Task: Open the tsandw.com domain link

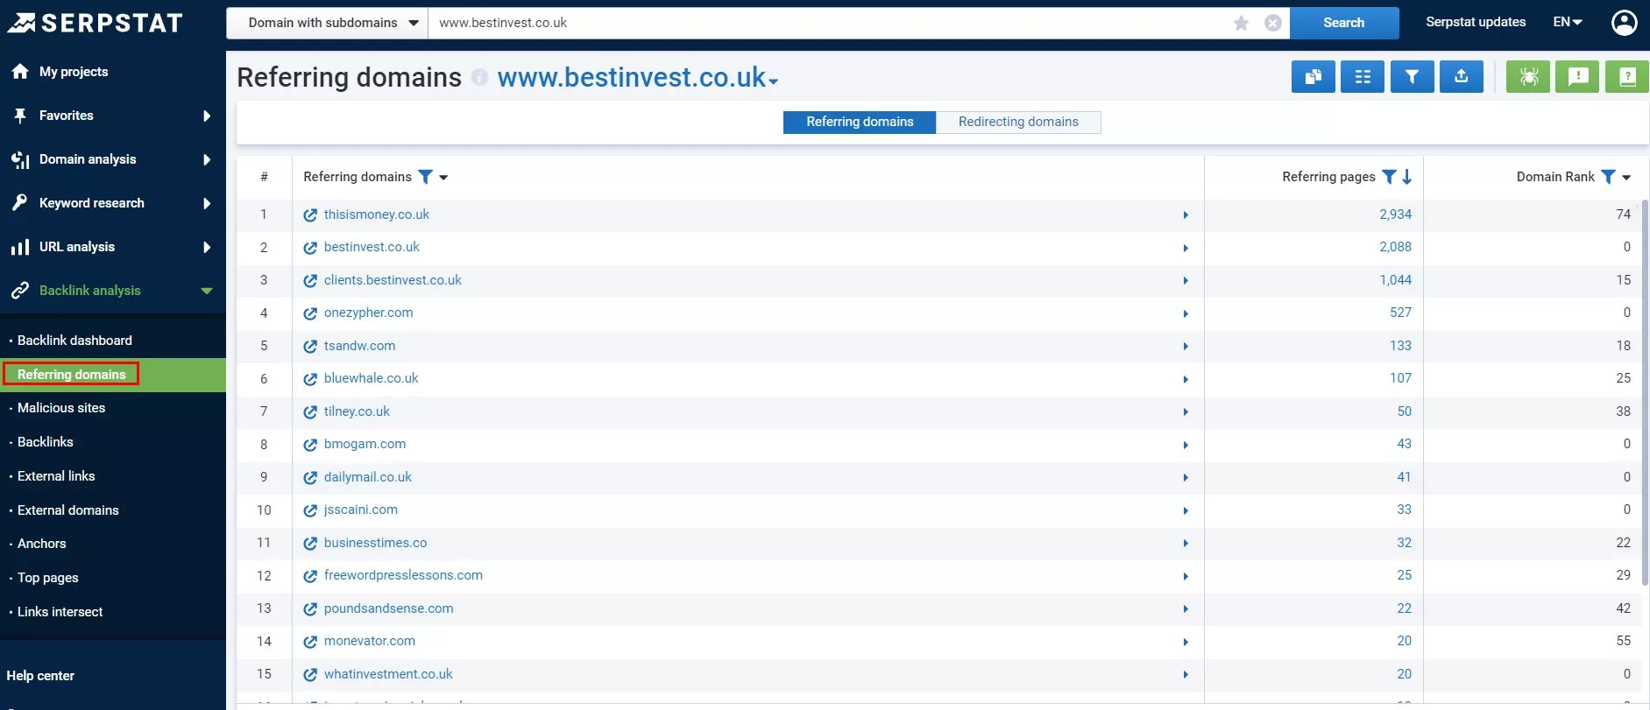Action: [x=359, y=346]
